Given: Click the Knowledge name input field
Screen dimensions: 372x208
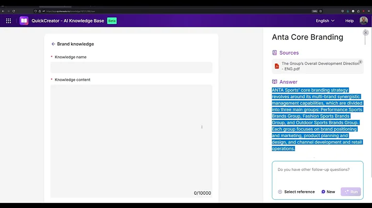Looking at the screenshot, I should (131, 67).
